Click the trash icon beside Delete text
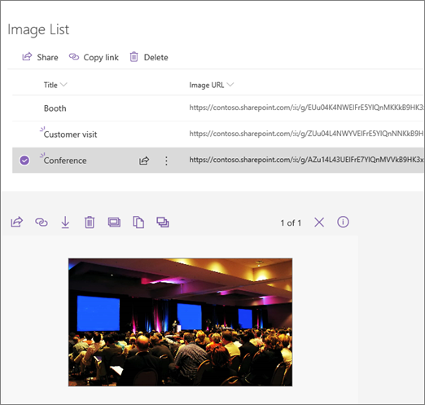 pos(134,57)
